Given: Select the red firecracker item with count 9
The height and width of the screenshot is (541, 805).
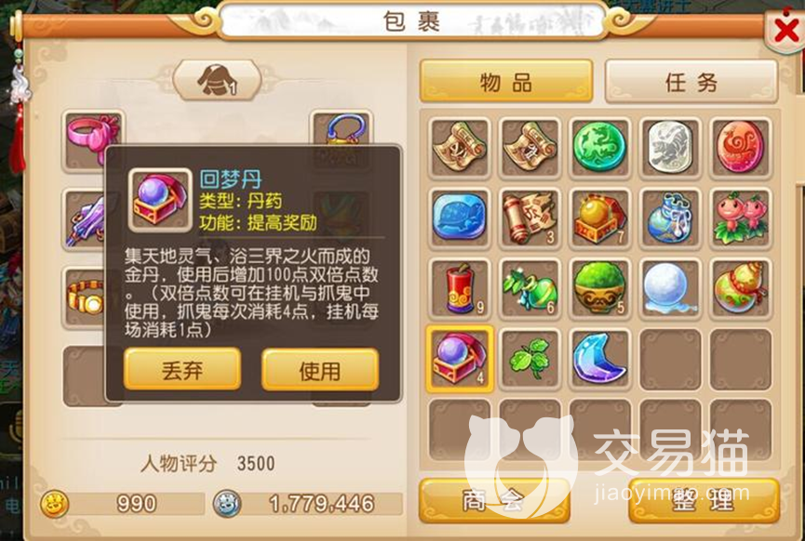Looking at the screenshot, I should (459, 288).
